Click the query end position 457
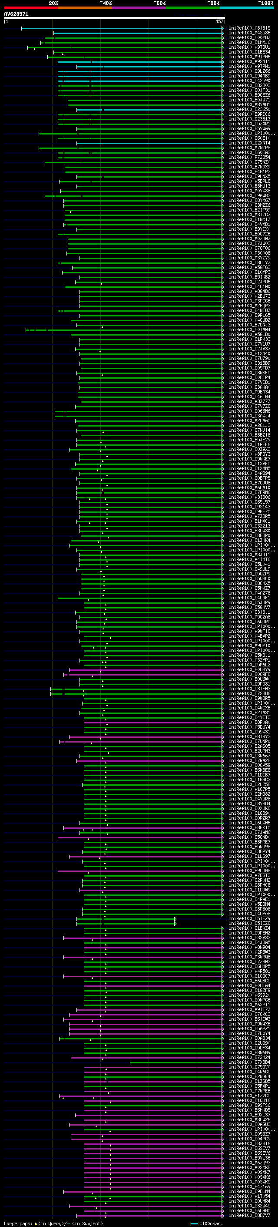The height and width of the screenshot is (1227, 278). [x=219, y=21]
